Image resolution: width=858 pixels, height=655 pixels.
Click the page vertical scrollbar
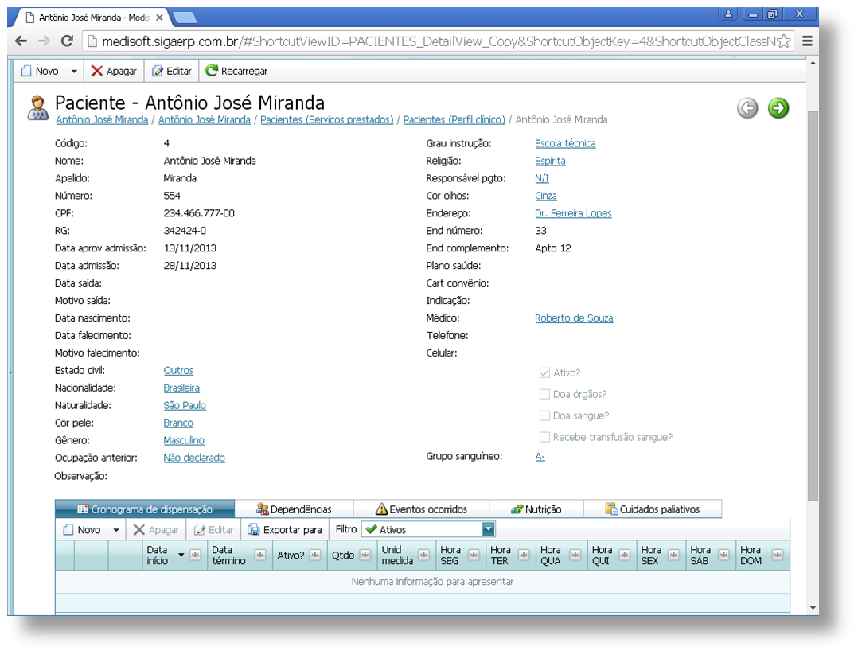tap(812, 302)
